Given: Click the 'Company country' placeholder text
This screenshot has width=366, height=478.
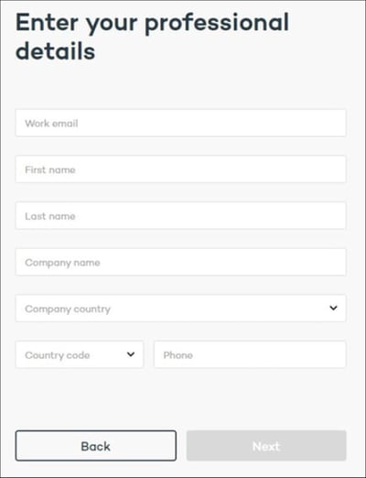Looking at the screenshot, I should (68, 310).
